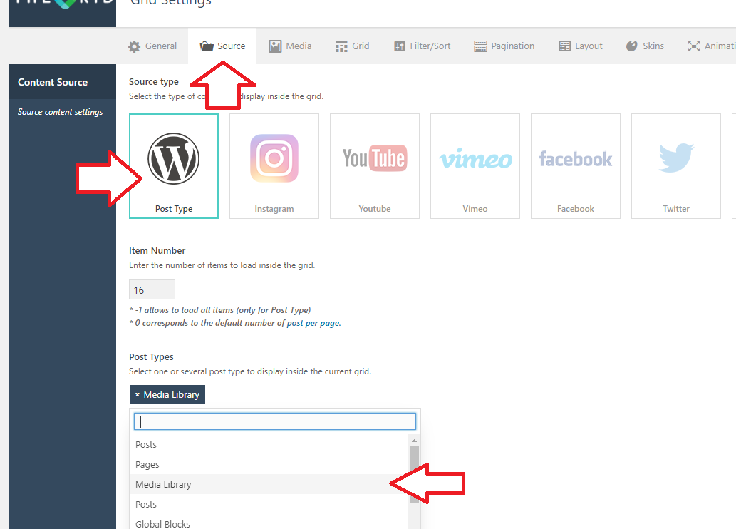Choose Instagram as source type
736x529 pixels.
[x=274, y=166]
